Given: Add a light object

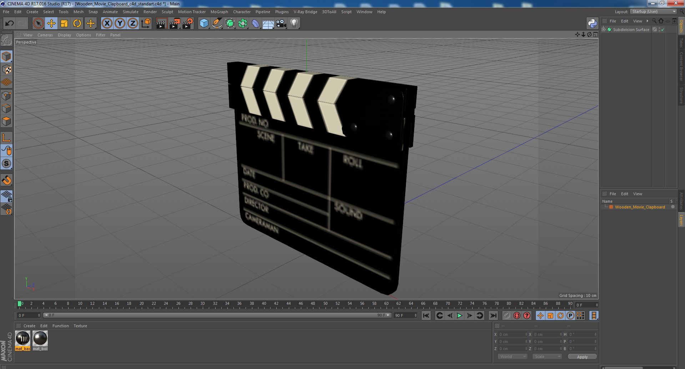Looking at the screenshot, I should [294, 24].
